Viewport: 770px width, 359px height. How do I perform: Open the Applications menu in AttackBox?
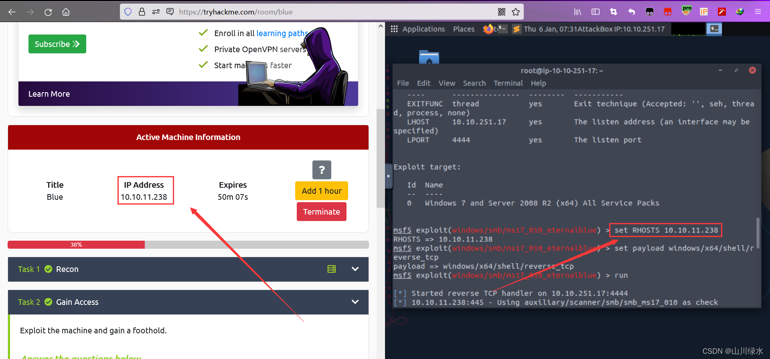[x=423, y=29]
